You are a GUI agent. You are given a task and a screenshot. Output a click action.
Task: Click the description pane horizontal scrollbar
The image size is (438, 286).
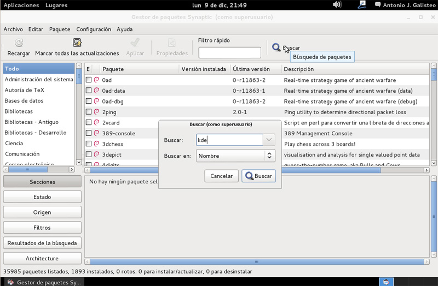pyautogui.click(x=257, y=261)
